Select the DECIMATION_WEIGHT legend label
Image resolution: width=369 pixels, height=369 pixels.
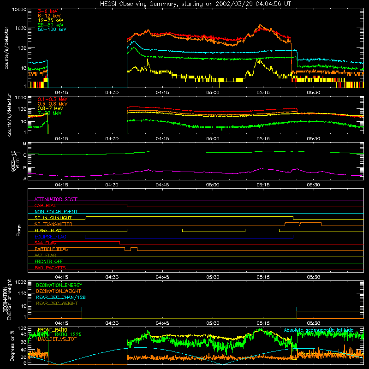click(x=59, y=292)
